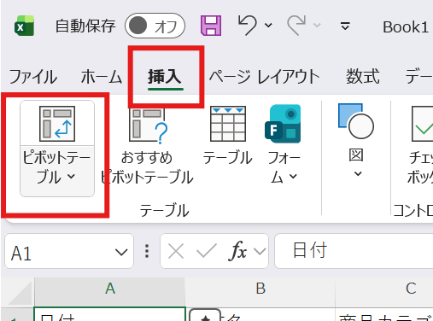The height and width of the screenshot is (321, 433).
Task: Click the formula bar containing 日付
Action: pos(354,251)
